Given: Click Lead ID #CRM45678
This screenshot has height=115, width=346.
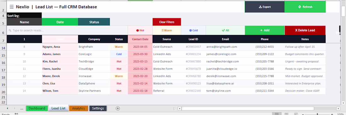Looking at the screenshot, I should pyautogui.click(x=193, y=69).
